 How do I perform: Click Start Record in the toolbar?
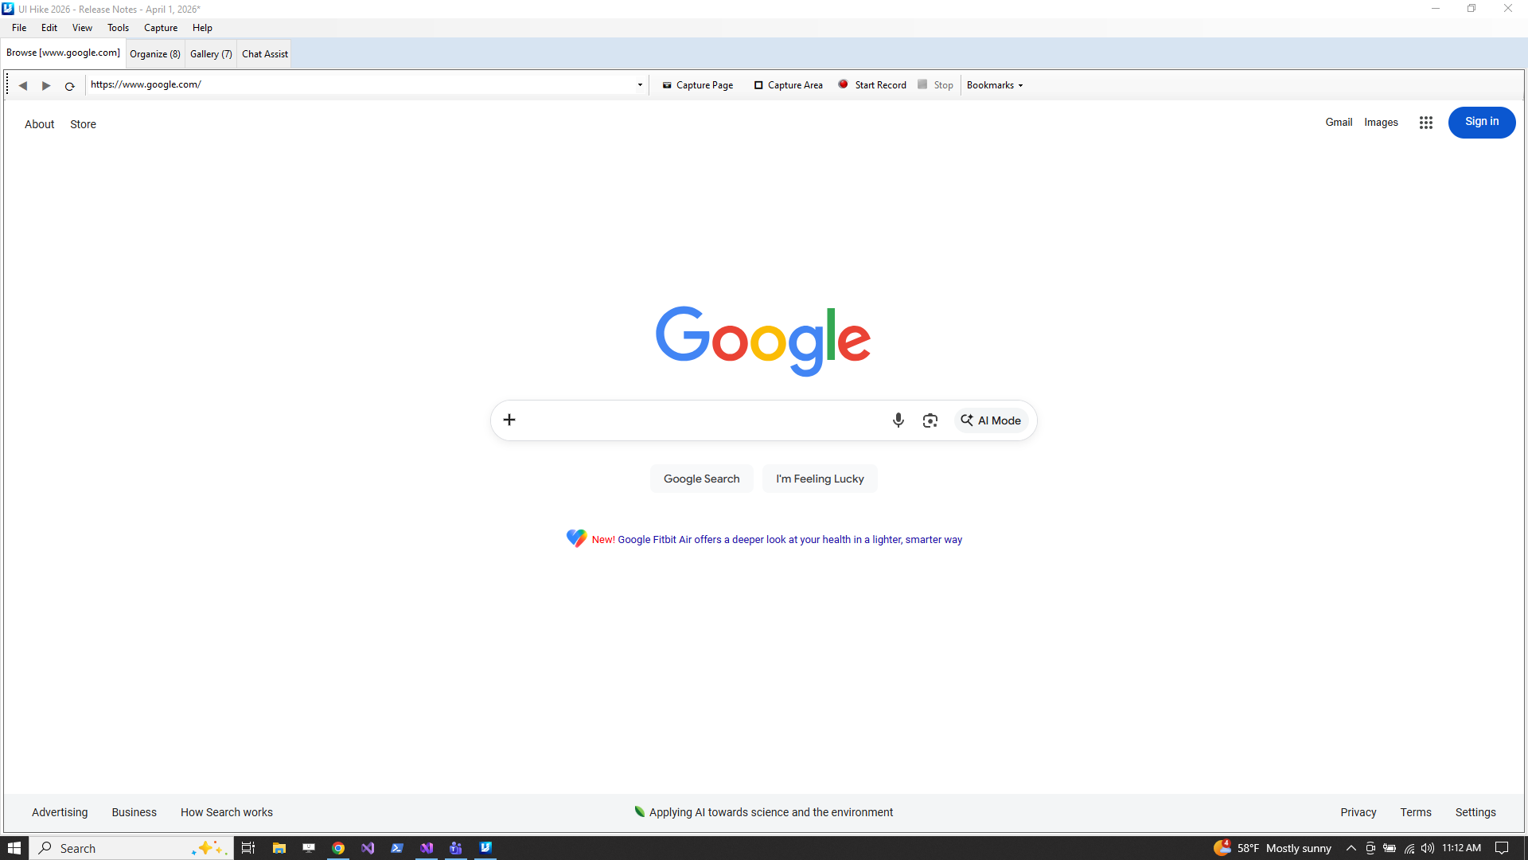pos(872,85)
